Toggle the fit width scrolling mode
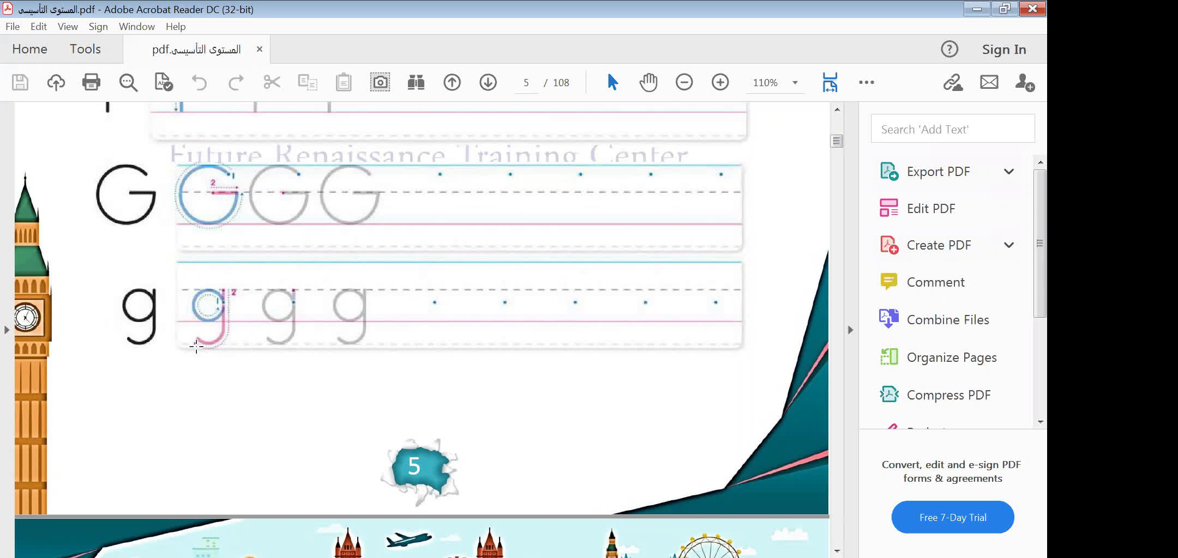 click(x=830, y=82)
